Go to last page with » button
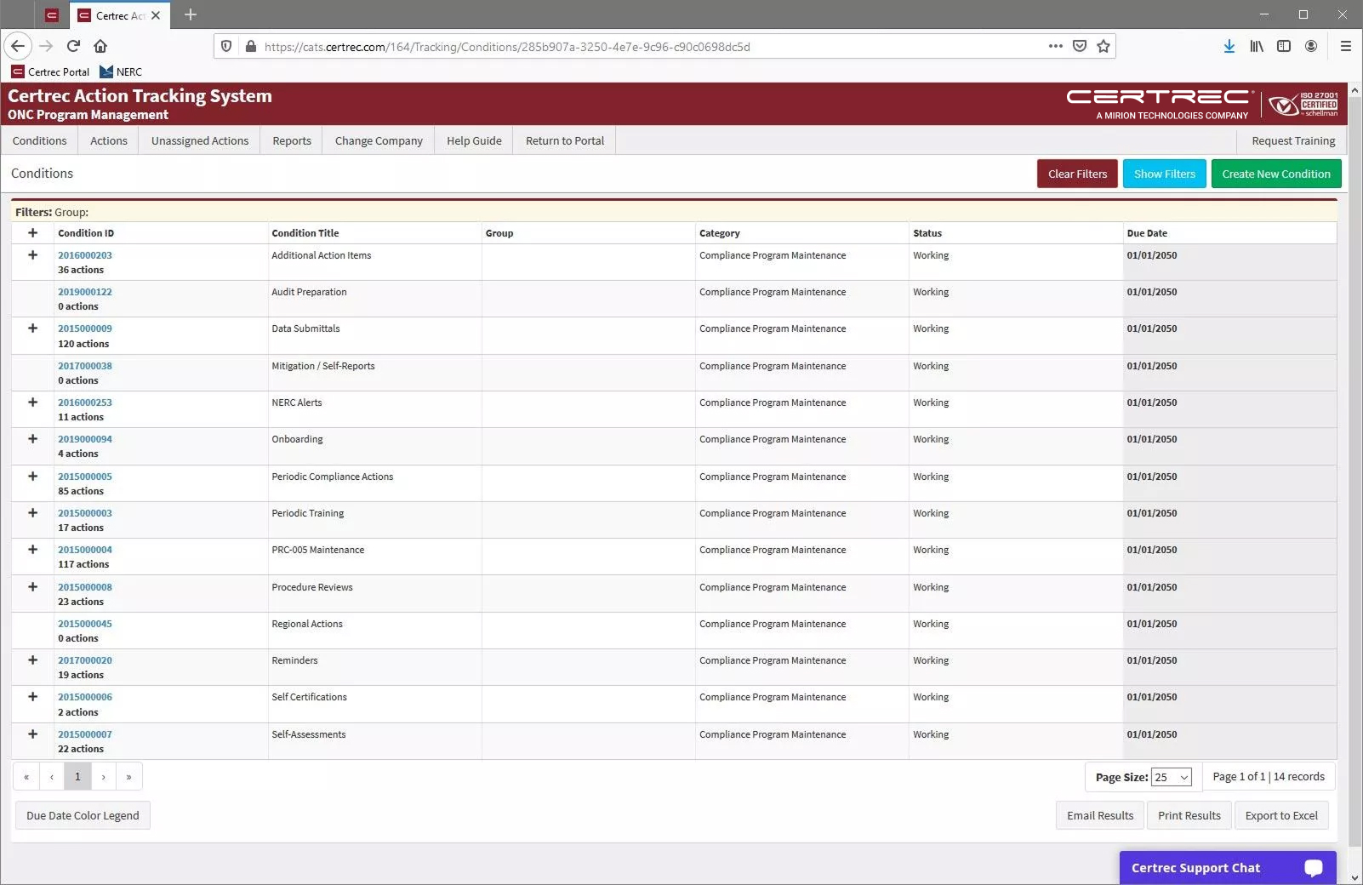 point(128,776)
